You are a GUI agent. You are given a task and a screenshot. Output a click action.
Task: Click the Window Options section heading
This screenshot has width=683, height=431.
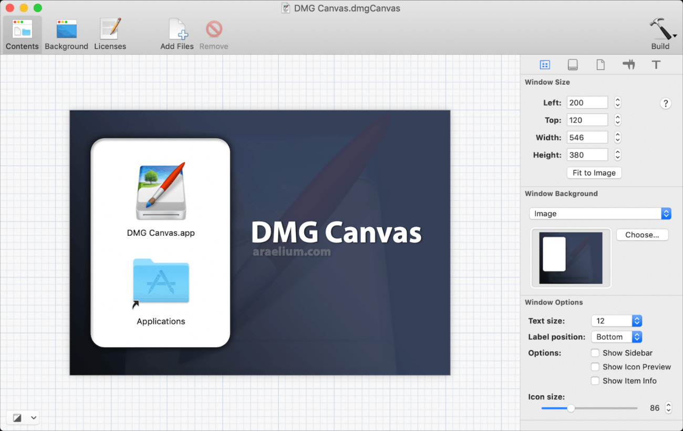(x=554, y=302)
